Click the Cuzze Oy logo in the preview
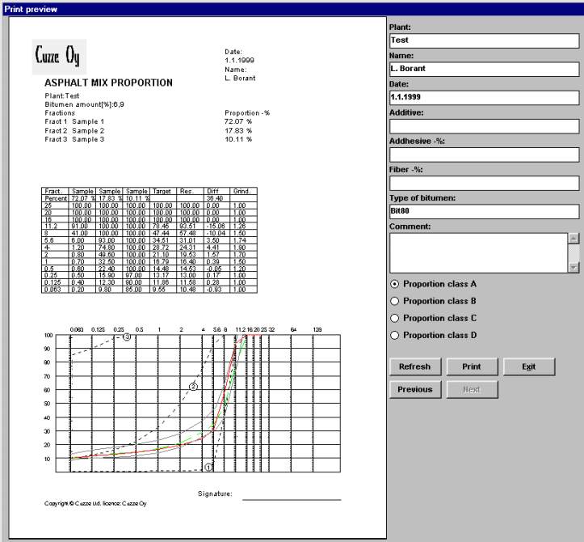This screenshot has width=584, height=542. [x=58, y=57]
